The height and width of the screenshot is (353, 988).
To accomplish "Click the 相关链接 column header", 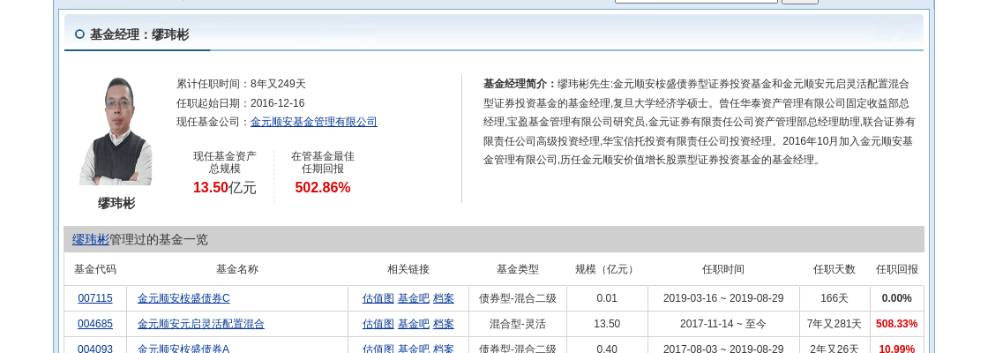I will (408, 269).
